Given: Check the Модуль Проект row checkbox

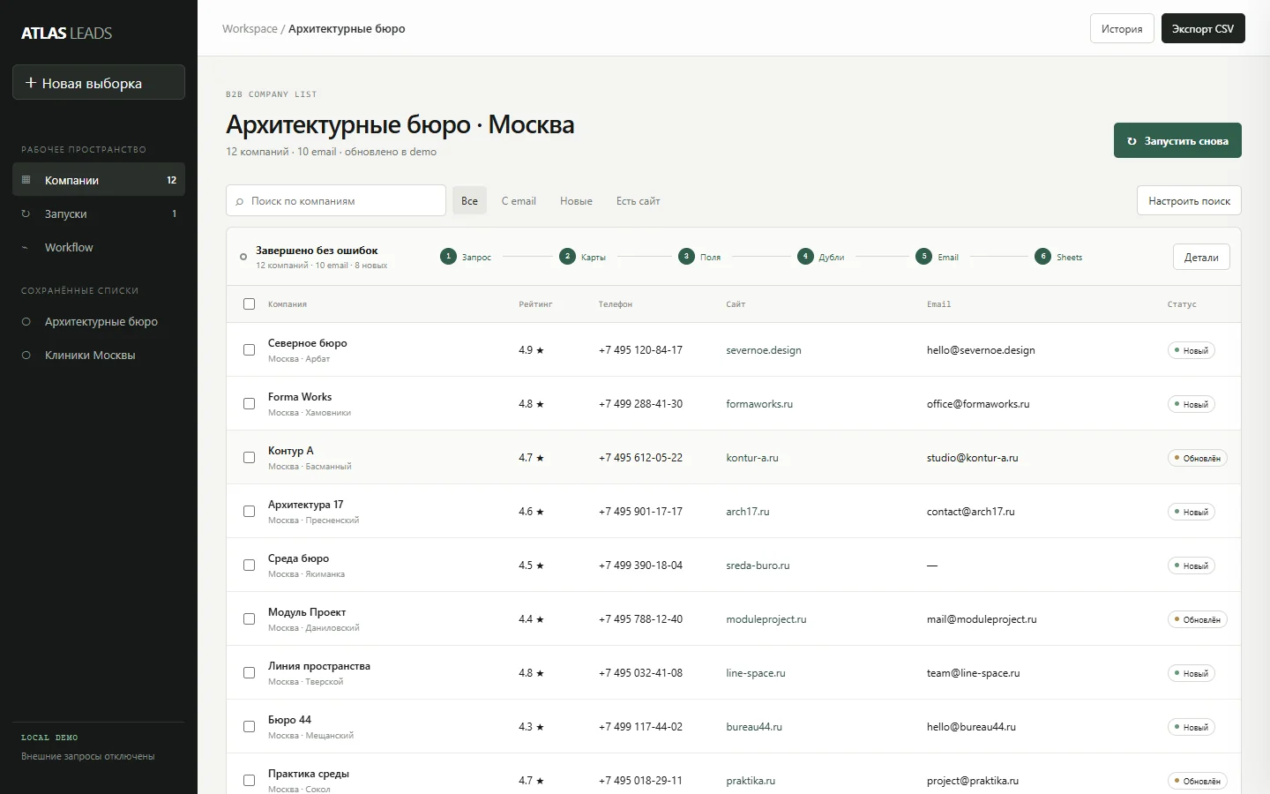Looking at the screenshot, I should (249, 619).
